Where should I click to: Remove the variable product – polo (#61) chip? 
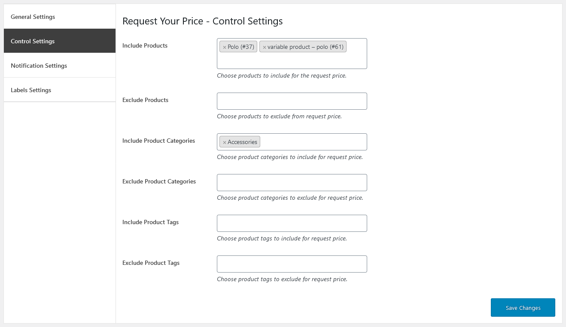[265, 46]
